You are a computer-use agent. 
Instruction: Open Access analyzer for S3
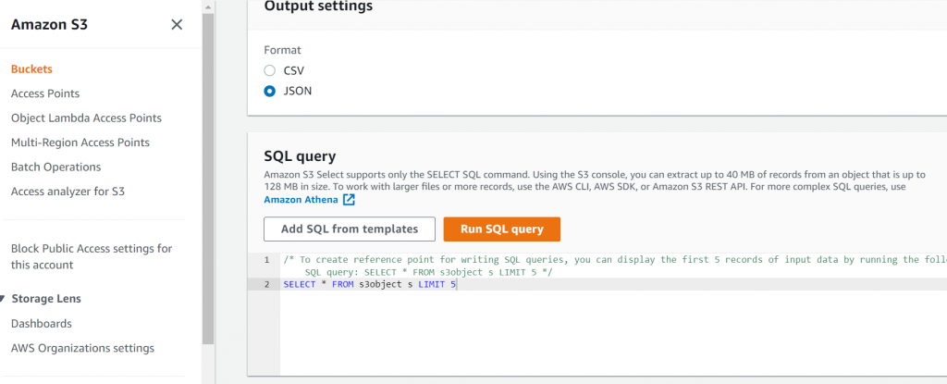(68, 192)
